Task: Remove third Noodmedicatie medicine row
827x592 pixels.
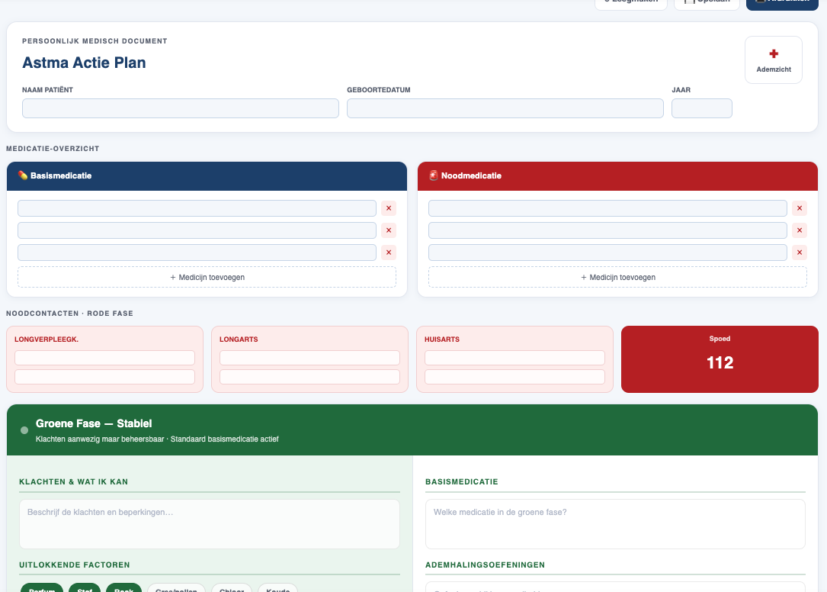Action: [800, 253]
